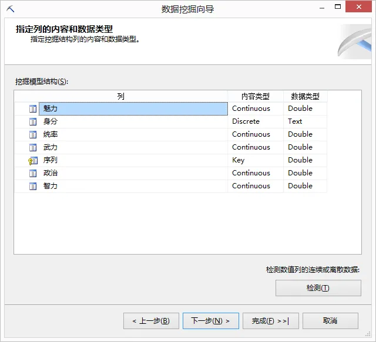Select the 智力 column name
Image resolution: width=376 pixels, height=342 pixels.
coord(51,186)
